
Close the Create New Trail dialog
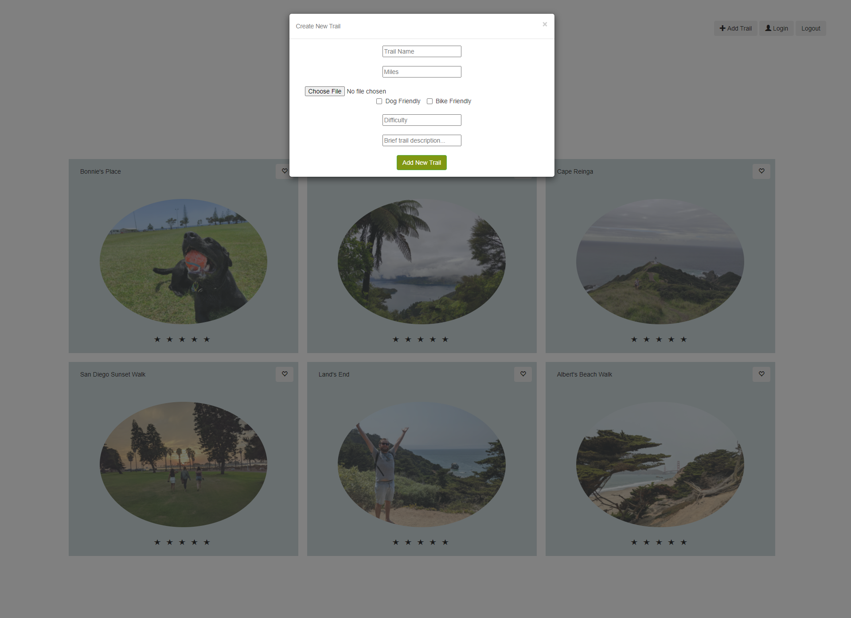tap(545, 24)
